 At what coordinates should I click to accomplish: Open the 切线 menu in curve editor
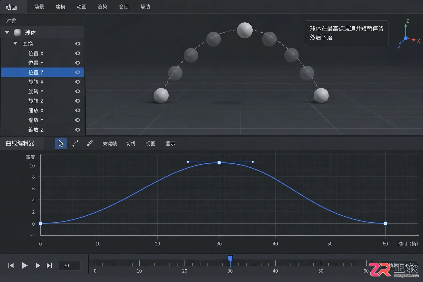click(131, 143)
